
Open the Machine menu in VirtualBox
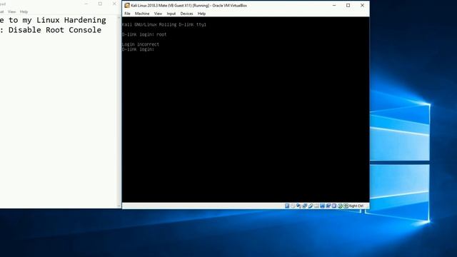pyautogui.click(x=142, y=14)
